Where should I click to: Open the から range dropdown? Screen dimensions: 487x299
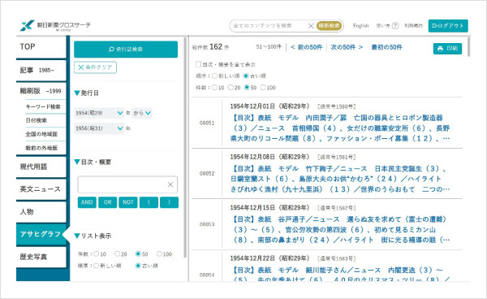[142, 113]
